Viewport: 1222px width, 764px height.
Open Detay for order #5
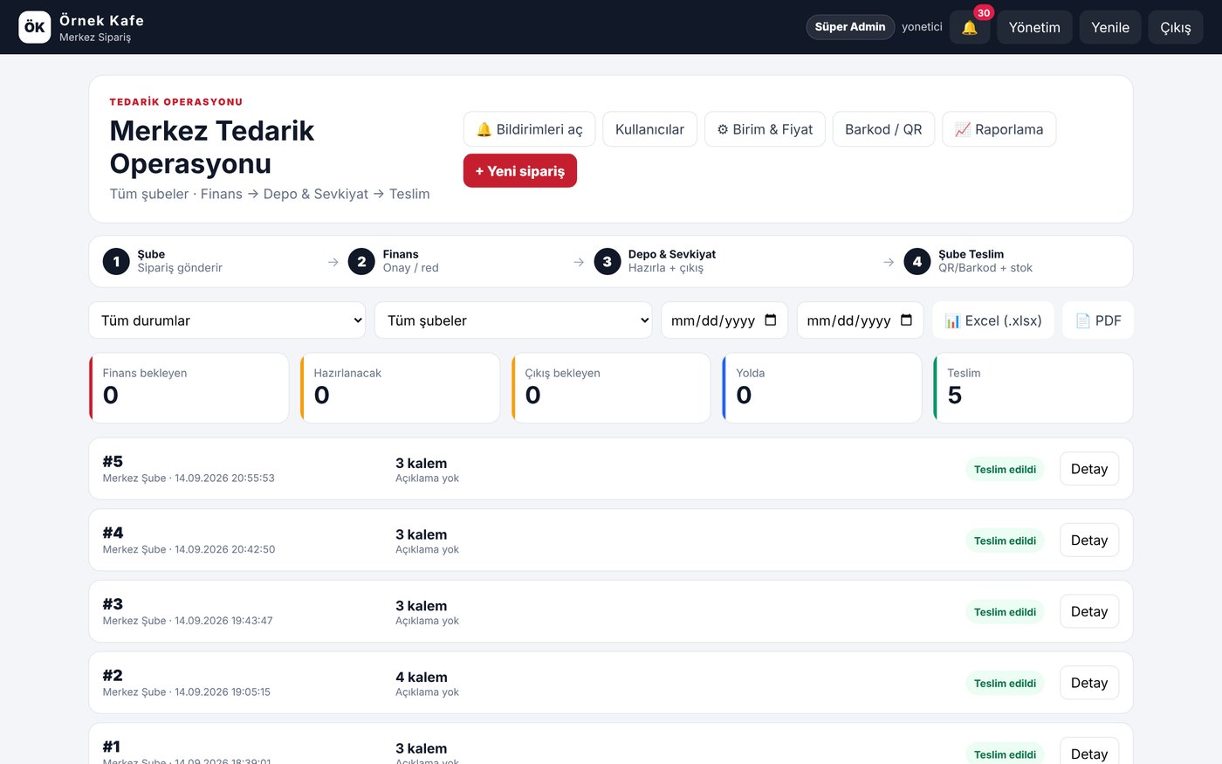click(1089, 469)
